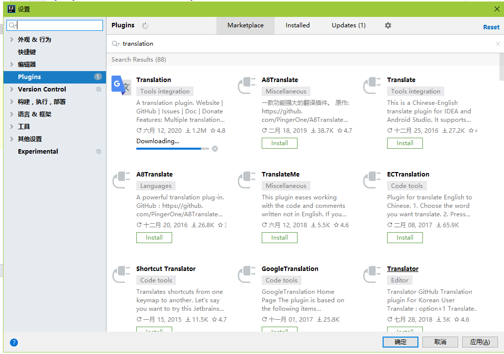Screen dimensions: 504x354
Task: Click the Reset link
Action: [x=491, y=27]
